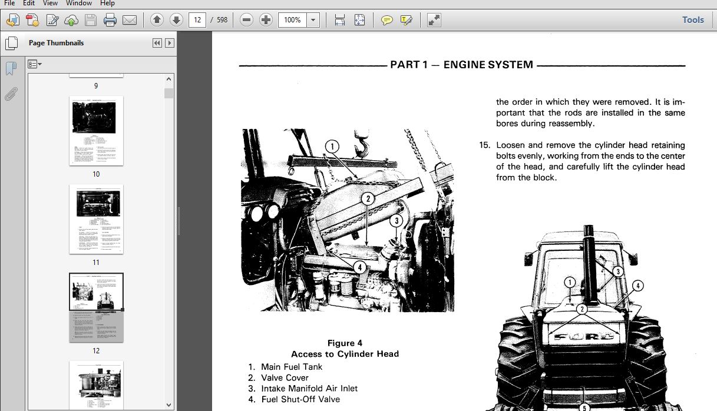Image resolution: width=717 pixels, height=411 pixels.
Task: Click the "Main Fuel Tank" list item
Action: (292, 367)
